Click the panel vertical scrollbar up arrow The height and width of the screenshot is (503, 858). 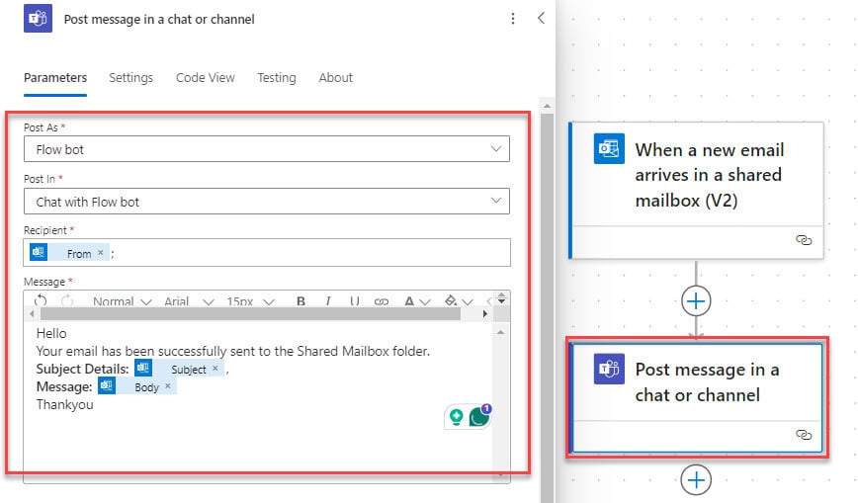(x=547, y=106)
